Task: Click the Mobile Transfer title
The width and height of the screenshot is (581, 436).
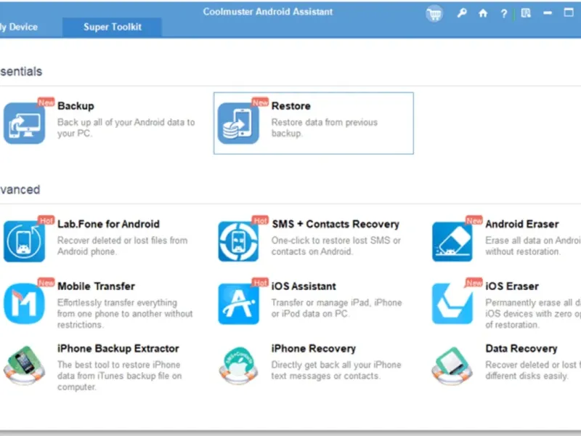Action: pyautogui.click(x=97, y=286)
